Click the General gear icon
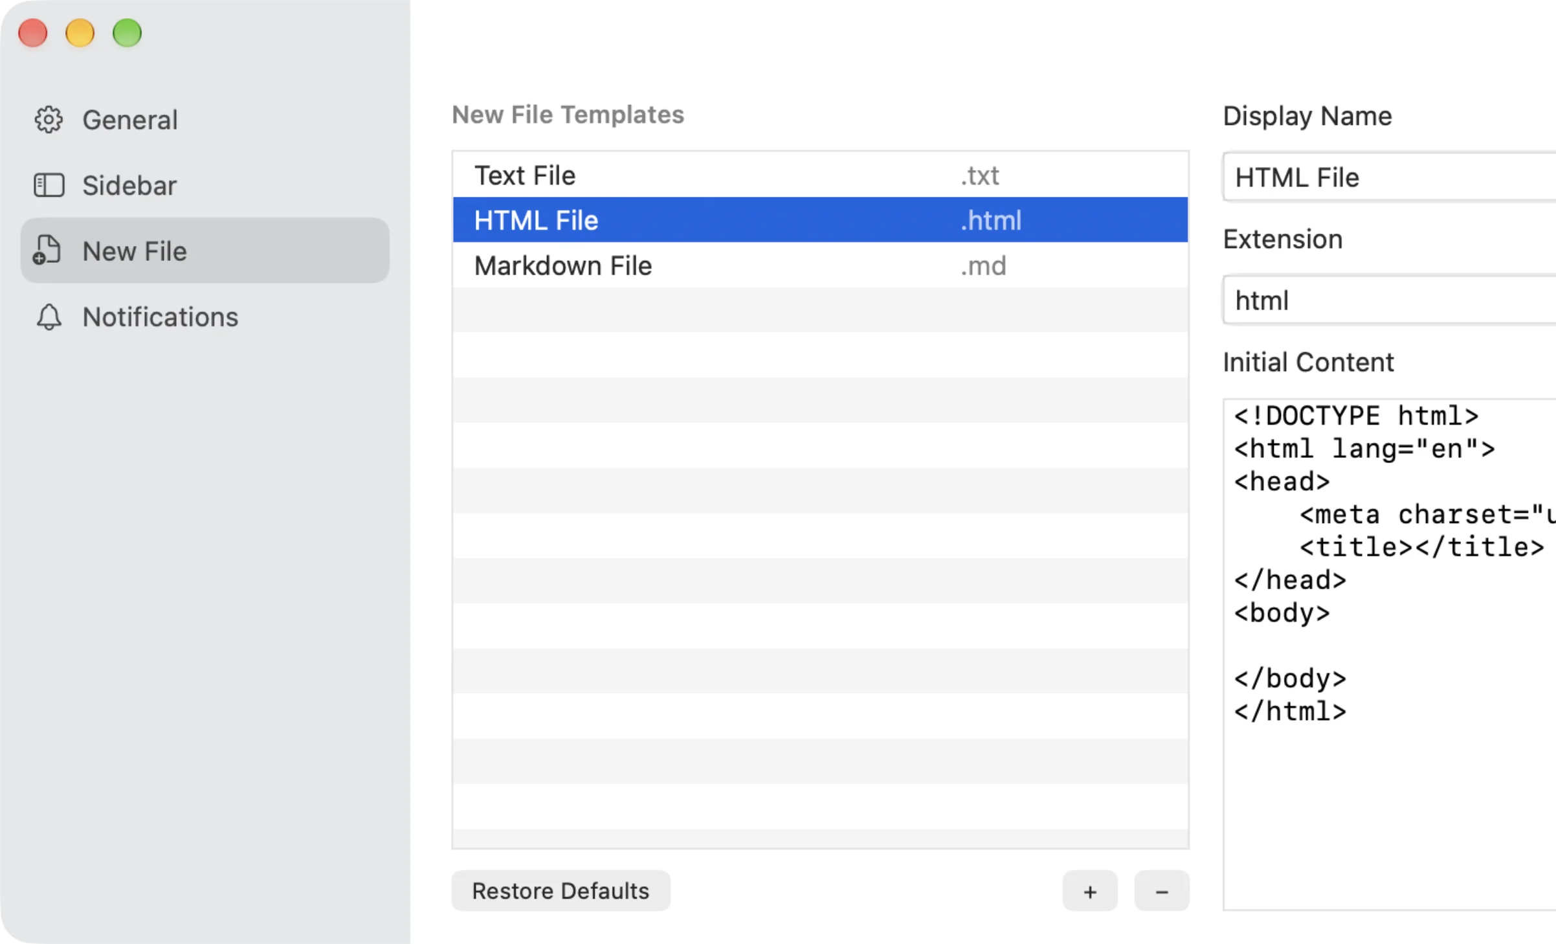 (49, 120)
